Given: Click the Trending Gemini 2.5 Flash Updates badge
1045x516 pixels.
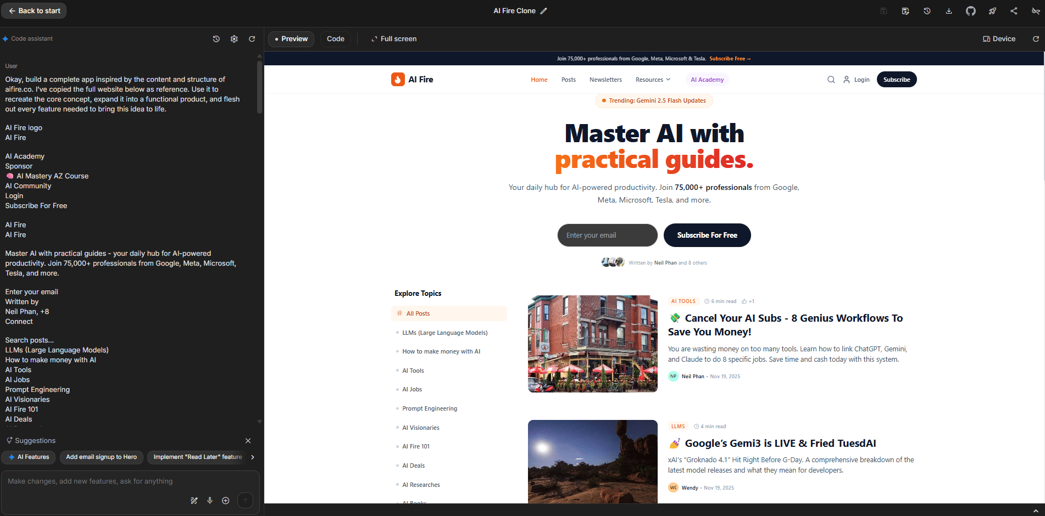Looking at the screenshot, I should coord(654,100).
